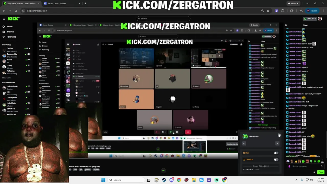Click the purple icon in message box
This screenshot has width=327, height=184.
pyautogui.click(x=289, y=166)
